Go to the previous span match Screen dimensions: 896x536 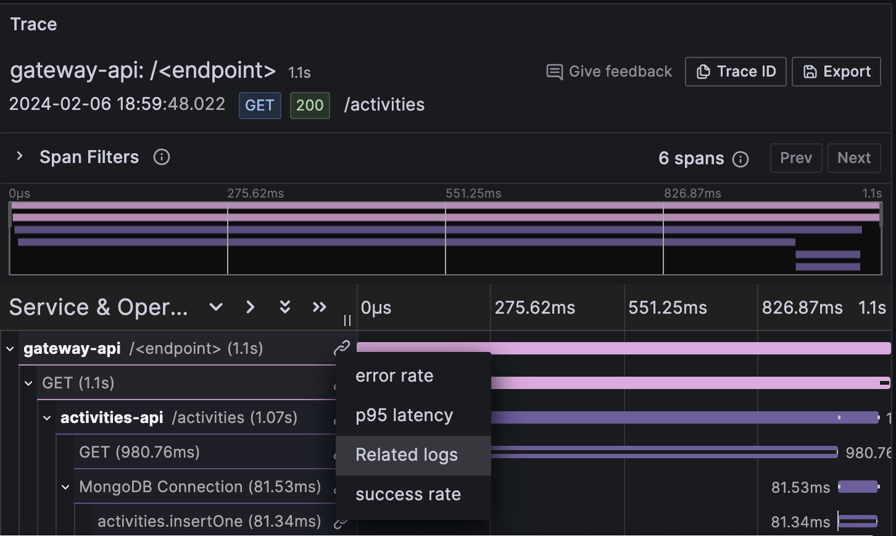(796, 158)
